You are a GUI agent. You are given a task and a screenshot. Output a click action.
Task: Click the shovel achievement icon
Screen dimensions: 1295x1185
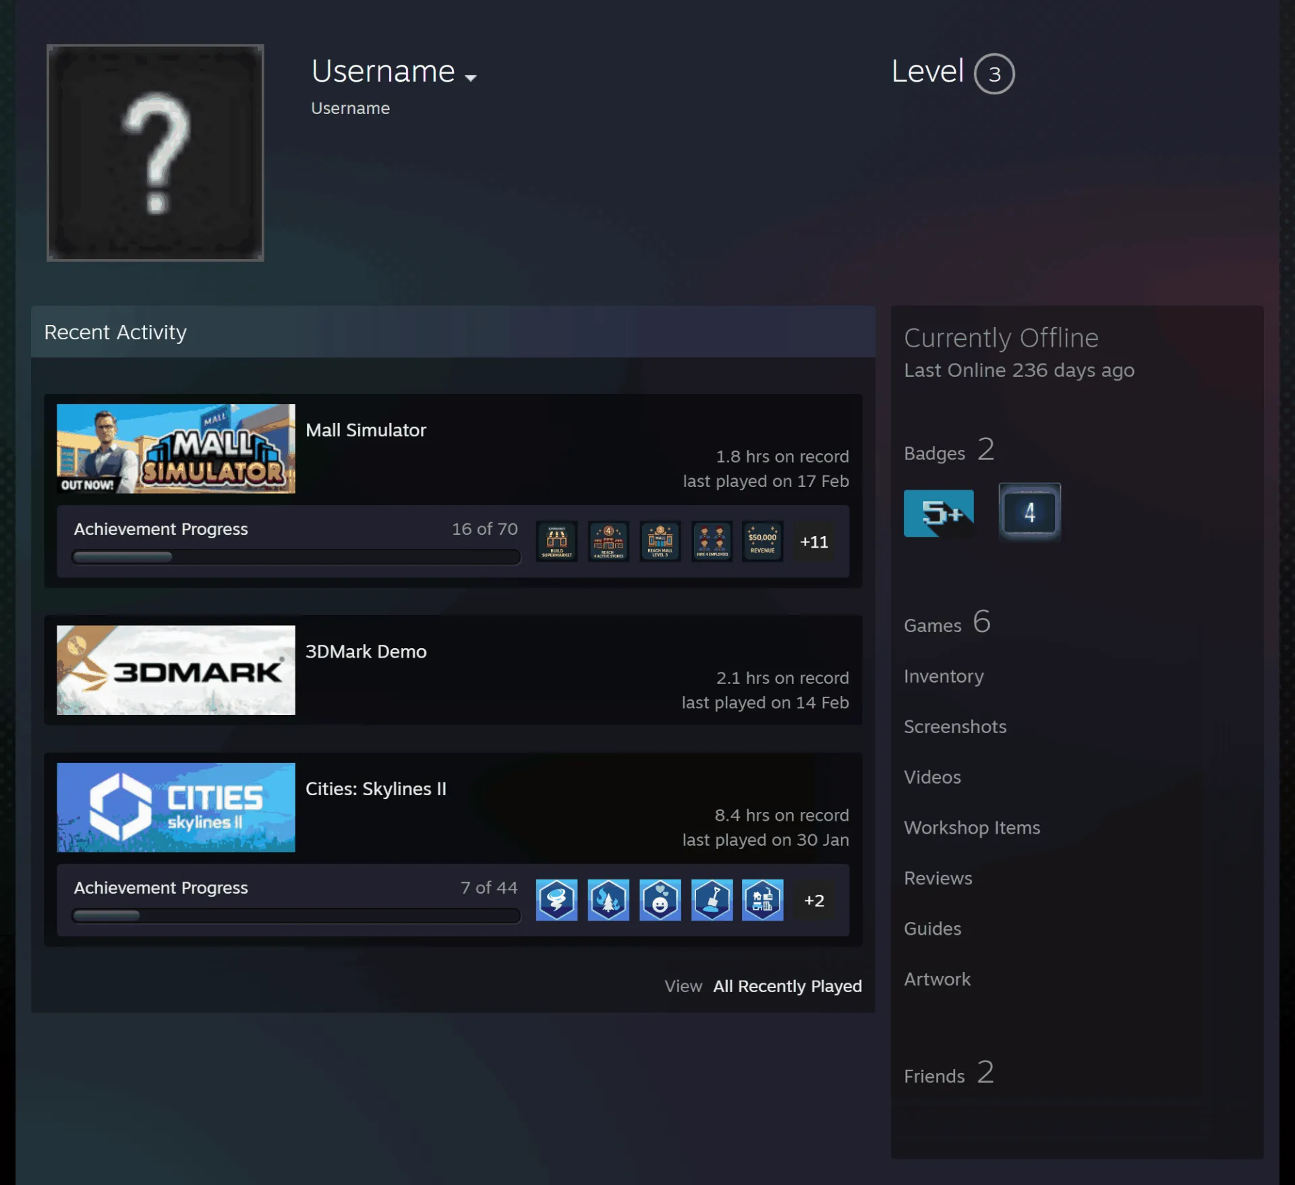point(712,900)
